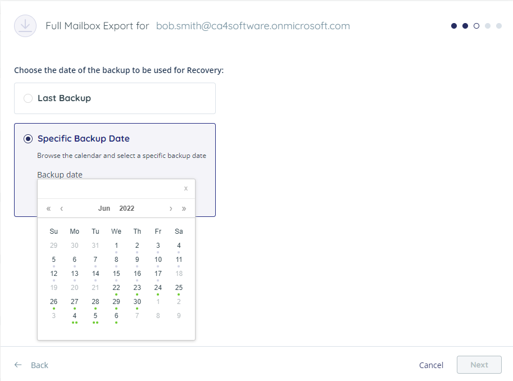Open the 2022 year selector
This screenshot has height=381, width=513.
127,208
